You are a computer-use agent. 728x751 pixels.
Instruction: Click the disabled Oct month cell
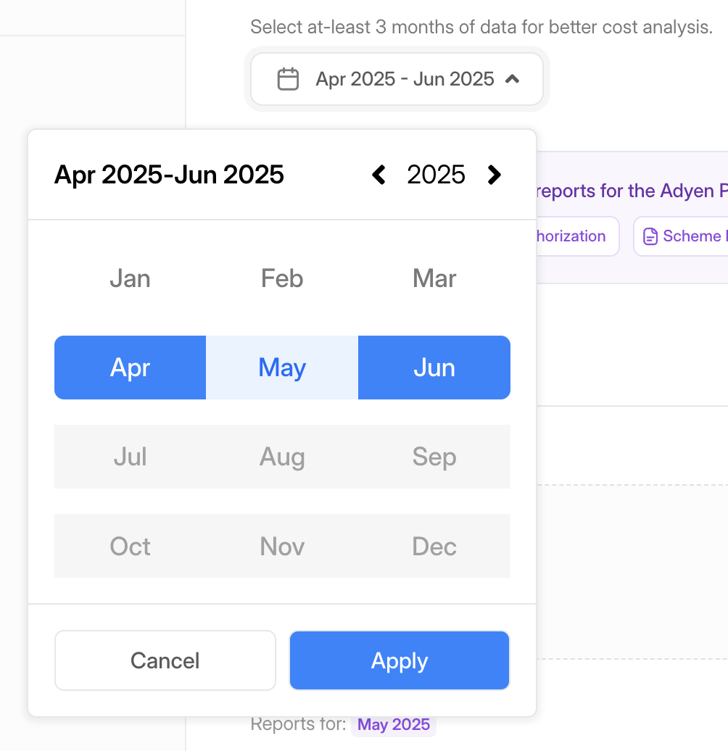(x=130, y=546)
